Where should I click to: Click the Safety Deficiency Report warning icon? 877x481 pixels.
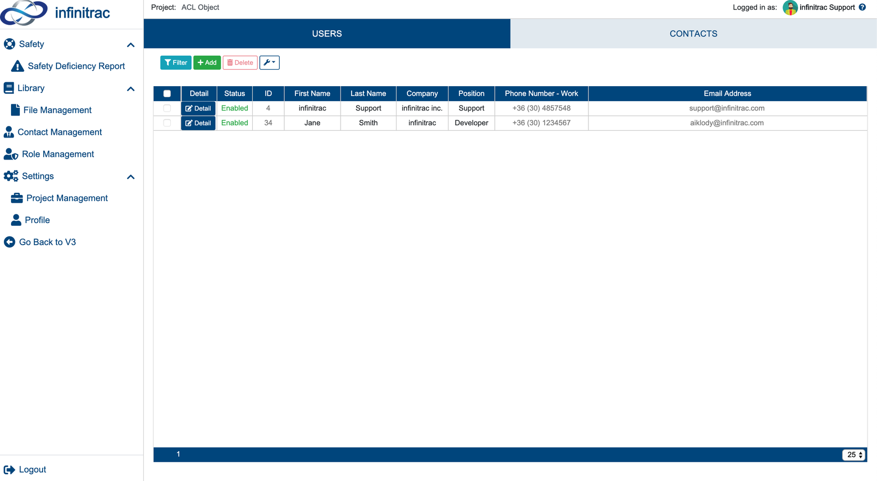[x=17, y=66]
